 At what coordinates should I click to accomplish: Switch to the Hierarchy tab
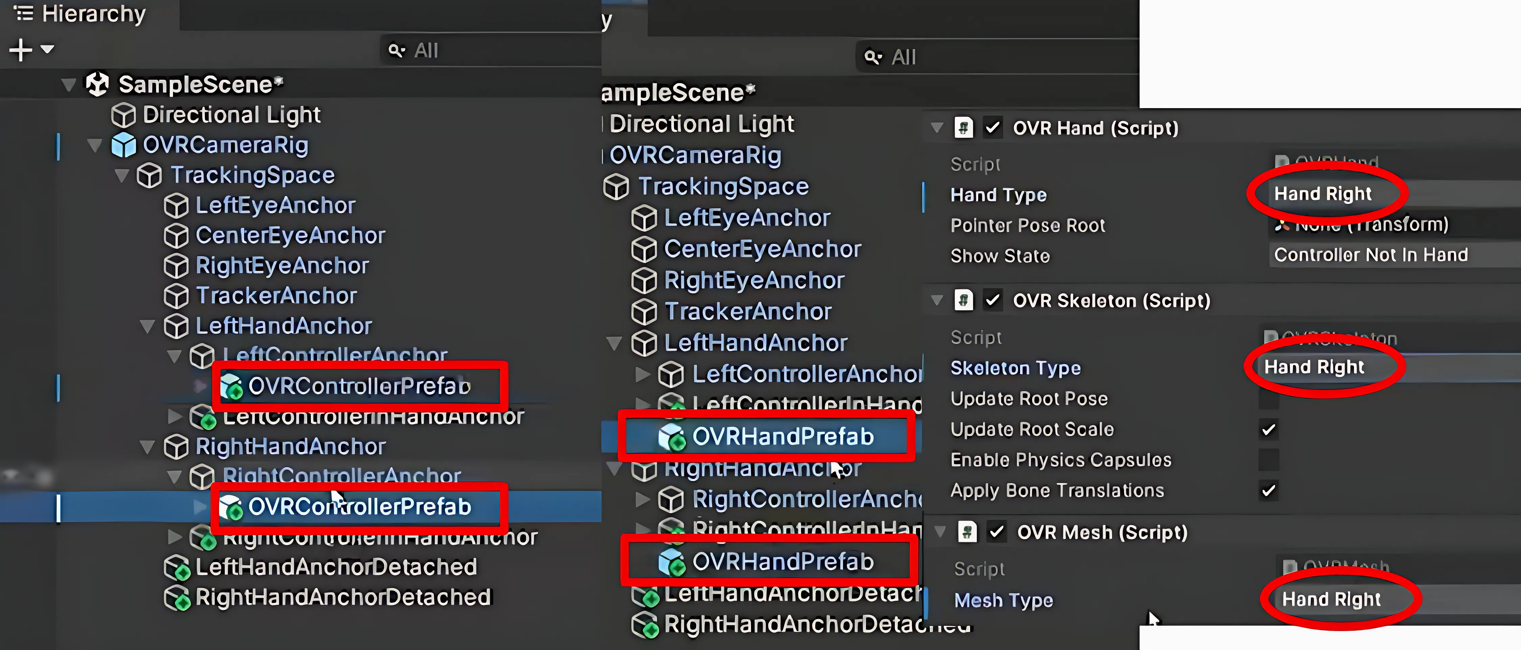click(83, 14)
